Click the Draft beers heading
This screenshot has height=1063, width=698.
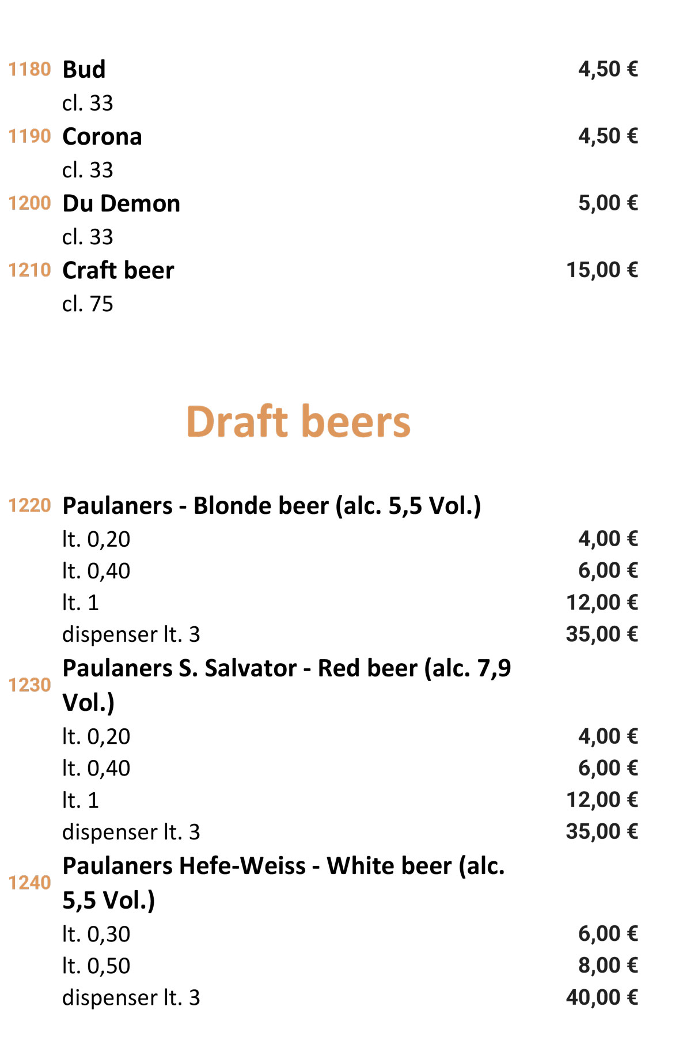click(298, 422)
